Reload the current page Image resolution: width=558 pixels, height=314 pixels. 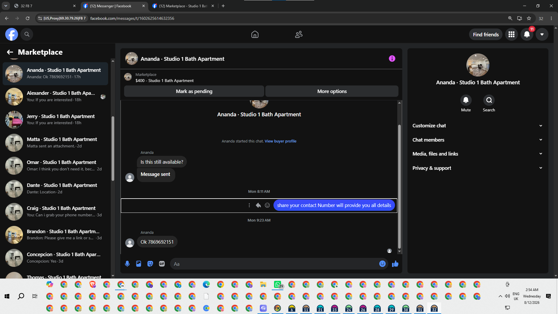click(28, 18)
